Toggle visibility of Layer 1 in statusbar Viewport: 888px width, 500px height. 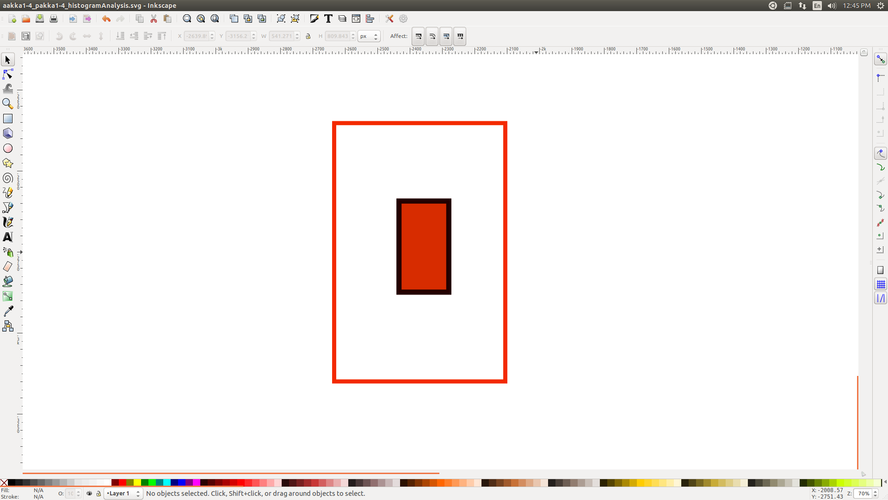pos(89,494)
